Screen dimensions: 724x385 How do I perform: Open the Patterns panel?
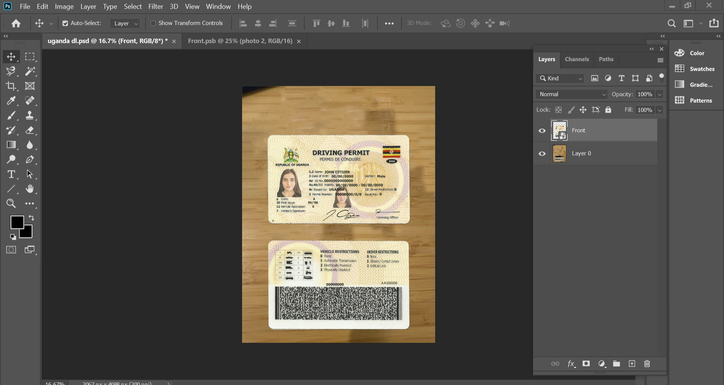click(695, 100)
